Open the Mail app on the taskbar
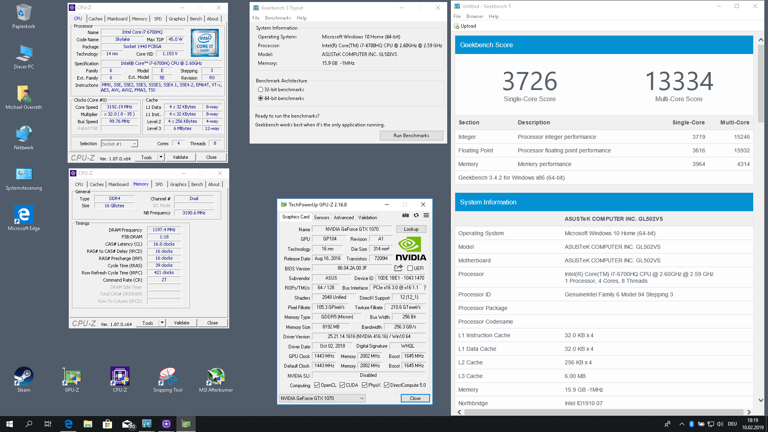This screenshot has width=768, height=432. [128, 424]
